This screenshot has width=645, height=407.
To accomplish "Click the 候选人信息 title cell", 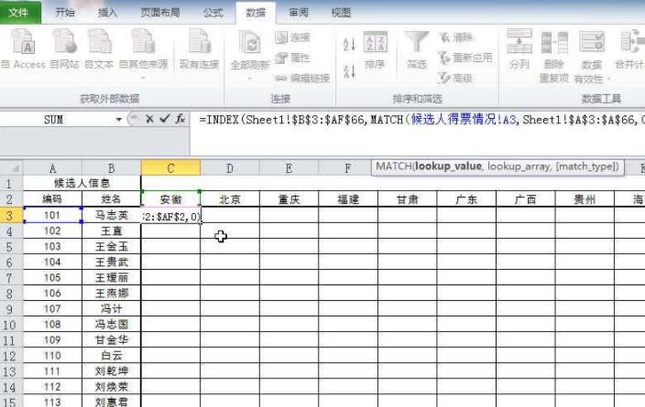I will 82,183.
